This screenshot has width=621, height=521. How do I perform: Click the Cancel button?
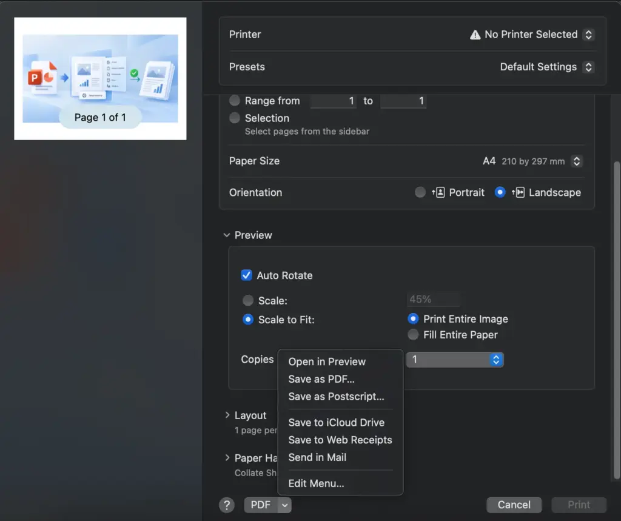(514, 505)
